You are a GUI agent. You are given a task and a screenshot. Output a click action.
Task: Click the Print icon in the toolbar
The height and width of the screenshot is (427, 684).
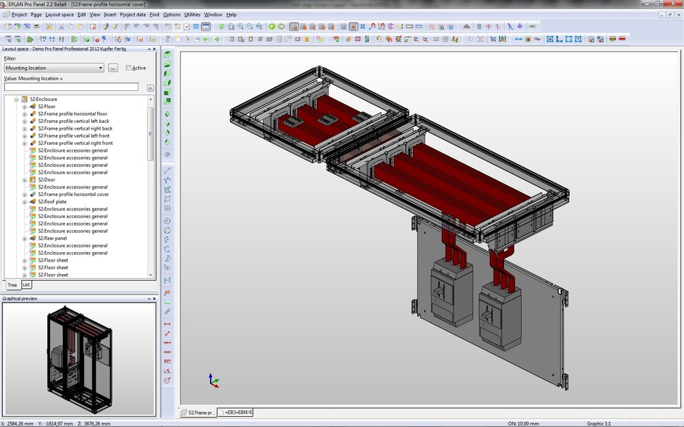[37, 26]
